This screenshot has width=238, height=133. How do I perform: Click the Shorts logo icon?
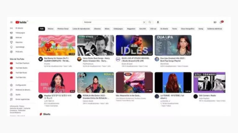click(x=41, y=114)
